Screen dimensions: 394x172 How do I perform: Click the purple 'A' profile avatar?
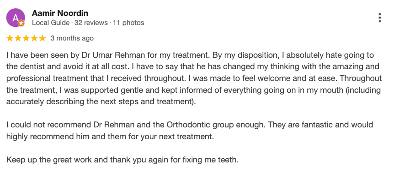pos(16,17)
